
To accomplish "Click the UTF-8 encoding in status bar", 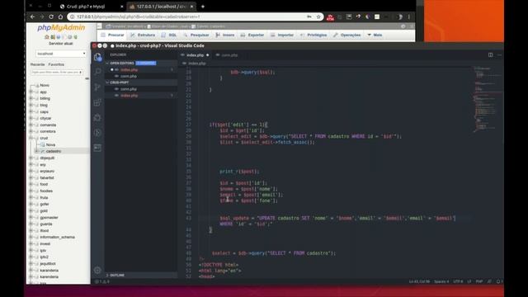I will pyautogui.click(x=458, y=281).
